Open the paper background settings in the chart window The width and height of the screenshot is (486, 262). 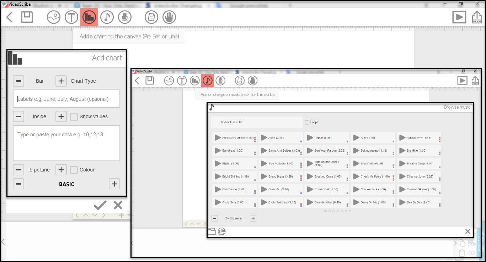(x=152, y=17)
